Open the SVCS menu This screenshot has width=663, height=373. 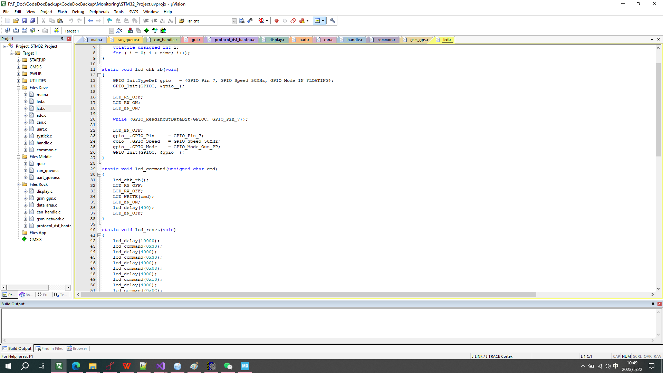point(134,12)
